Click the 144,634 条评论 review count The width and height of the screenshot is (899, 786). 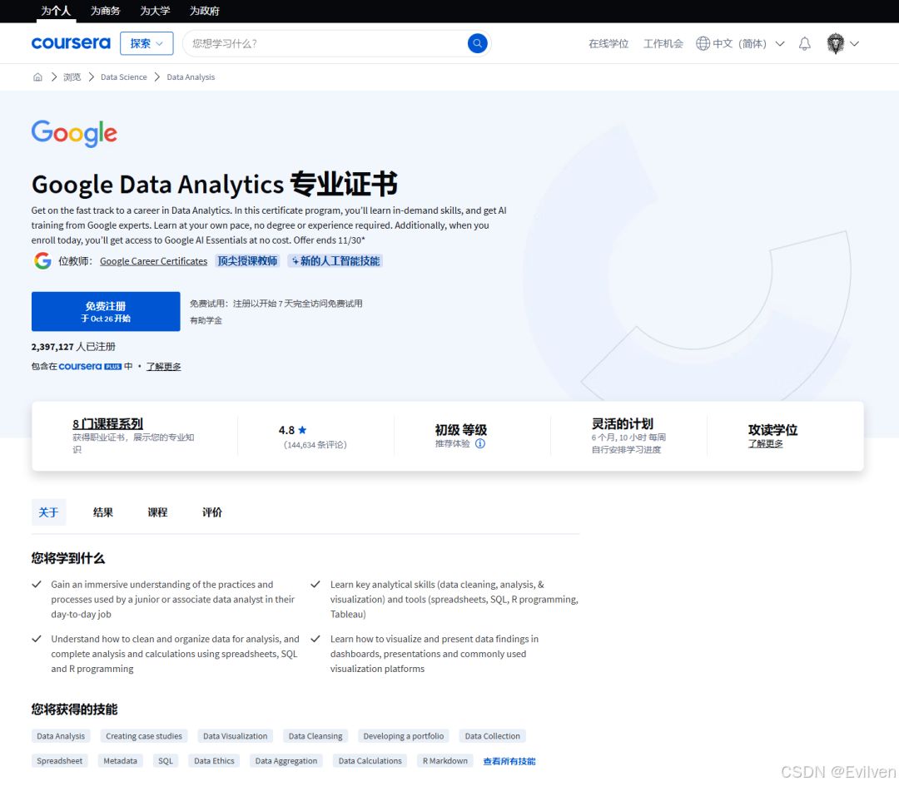(315, 445)
